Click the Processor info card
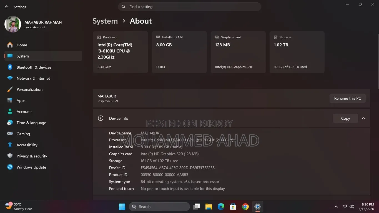 (121, 52)
